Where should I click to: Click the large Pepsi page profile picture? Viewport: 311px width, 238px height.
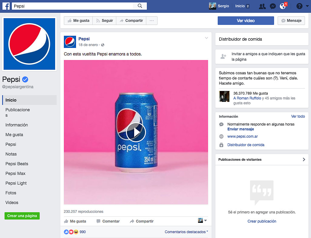29,44
